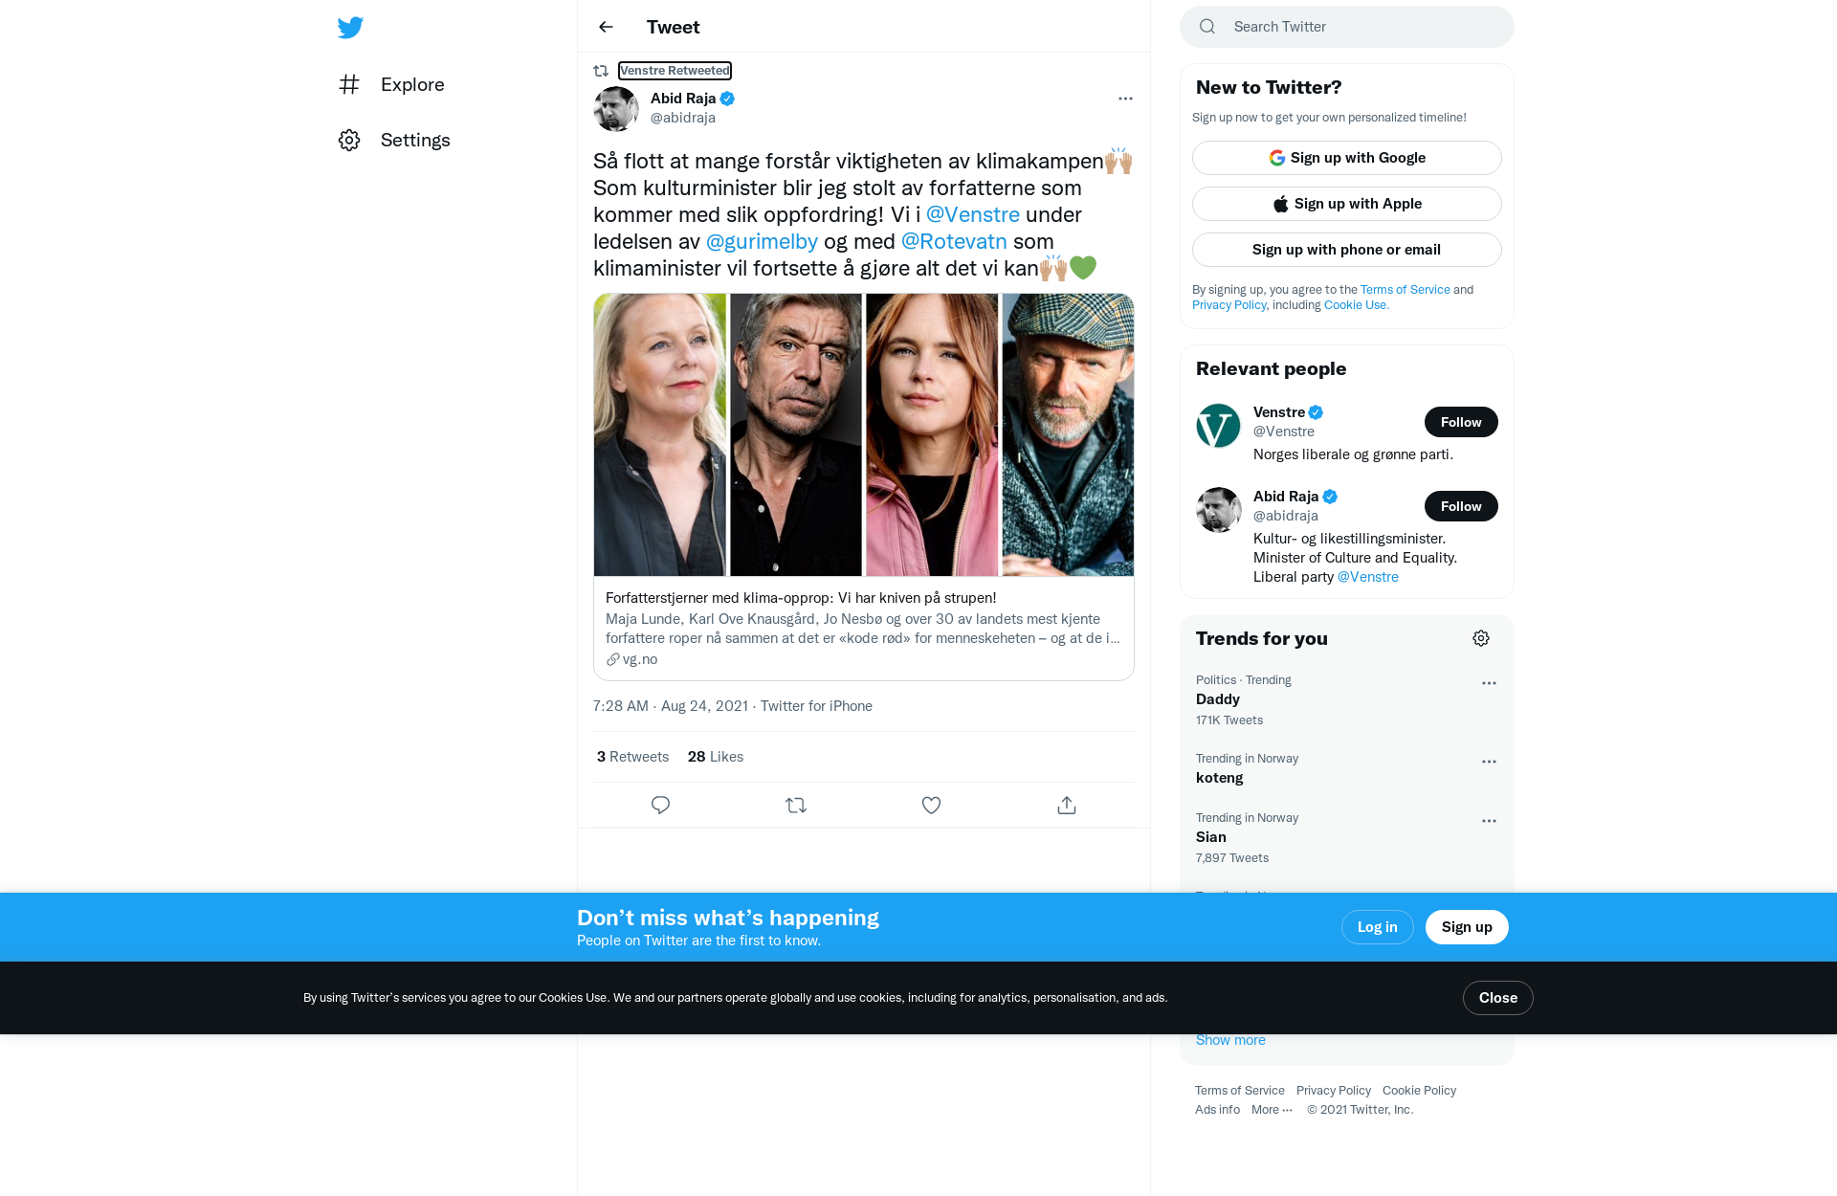Click the search magnifier icon
The width and height of the screenshot is (1837, 1196).
click(1207, 27)
